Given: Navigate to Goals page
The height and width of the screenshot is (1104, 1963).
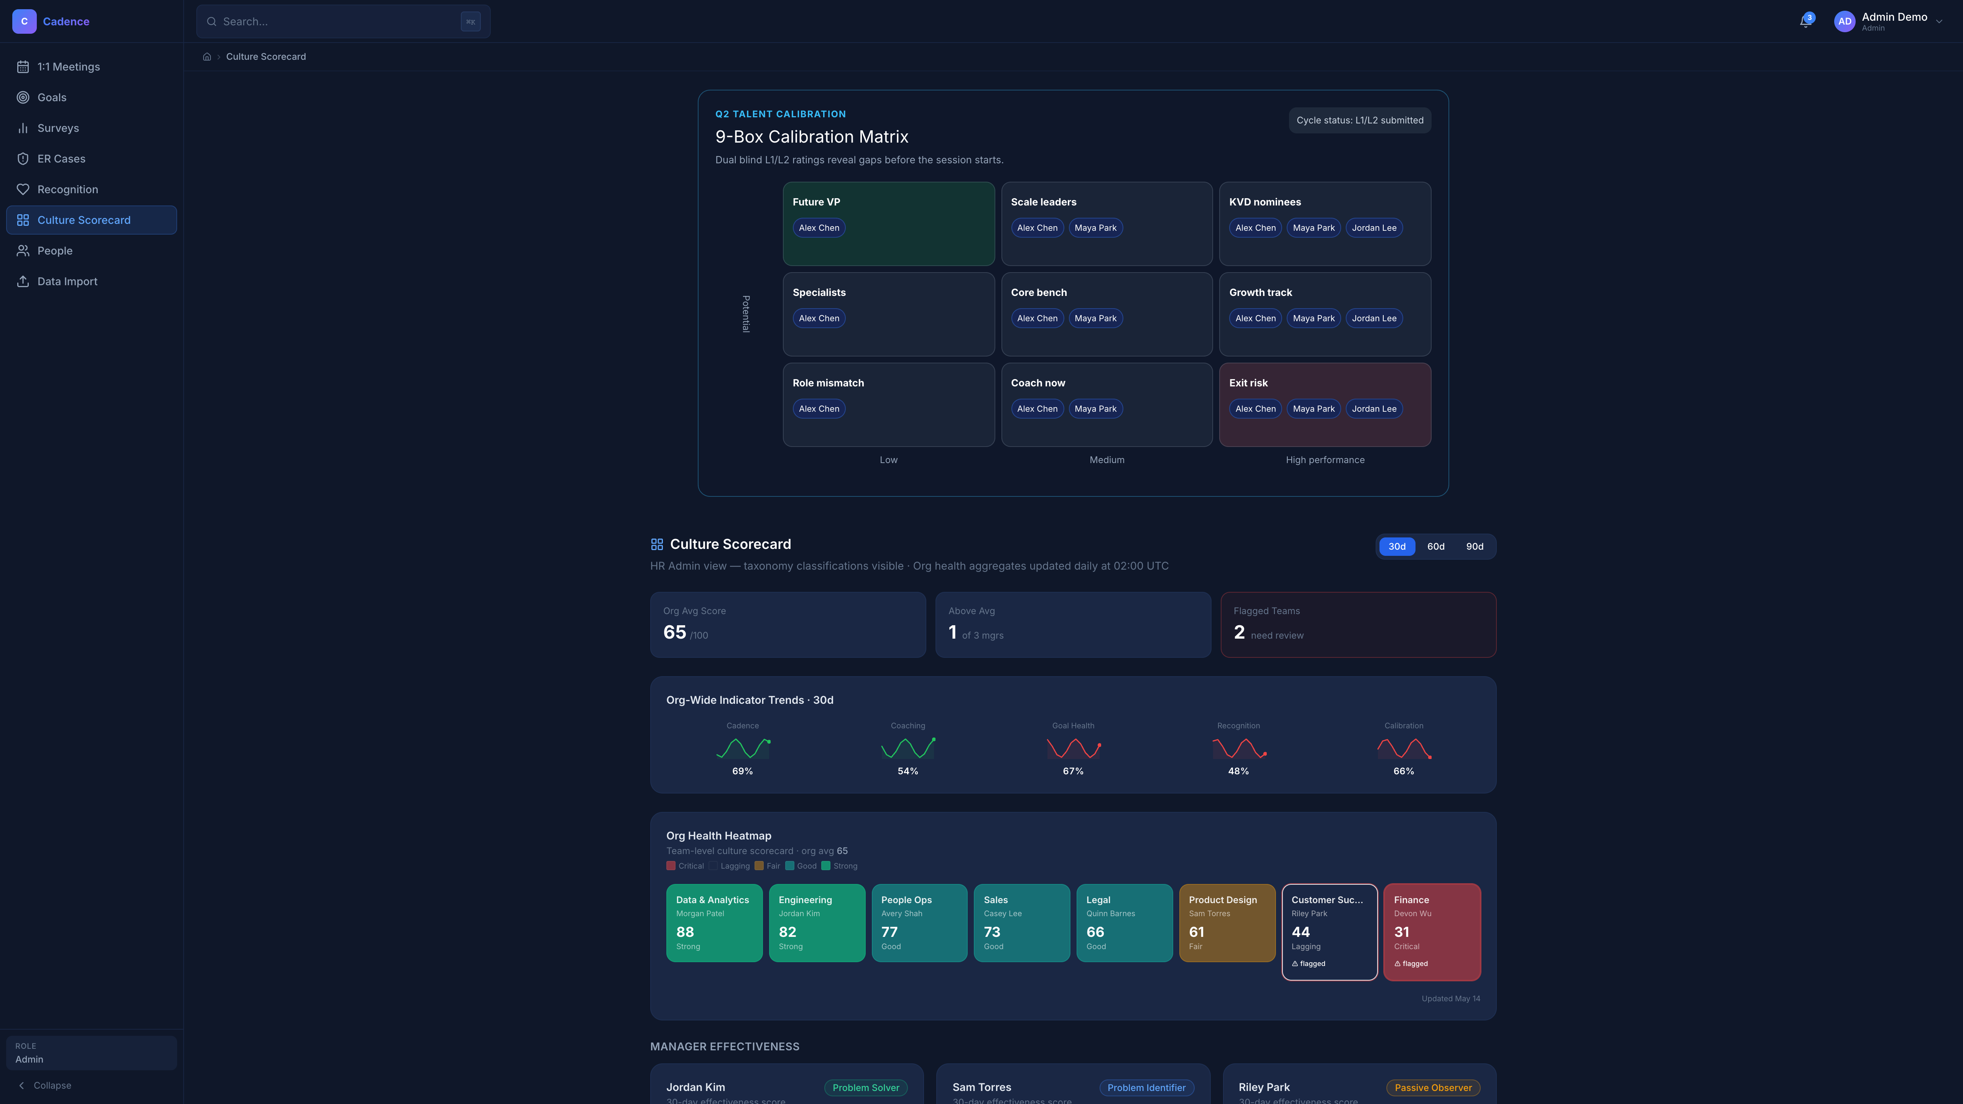Looking at the screenshot, I should tap(92, 97).
